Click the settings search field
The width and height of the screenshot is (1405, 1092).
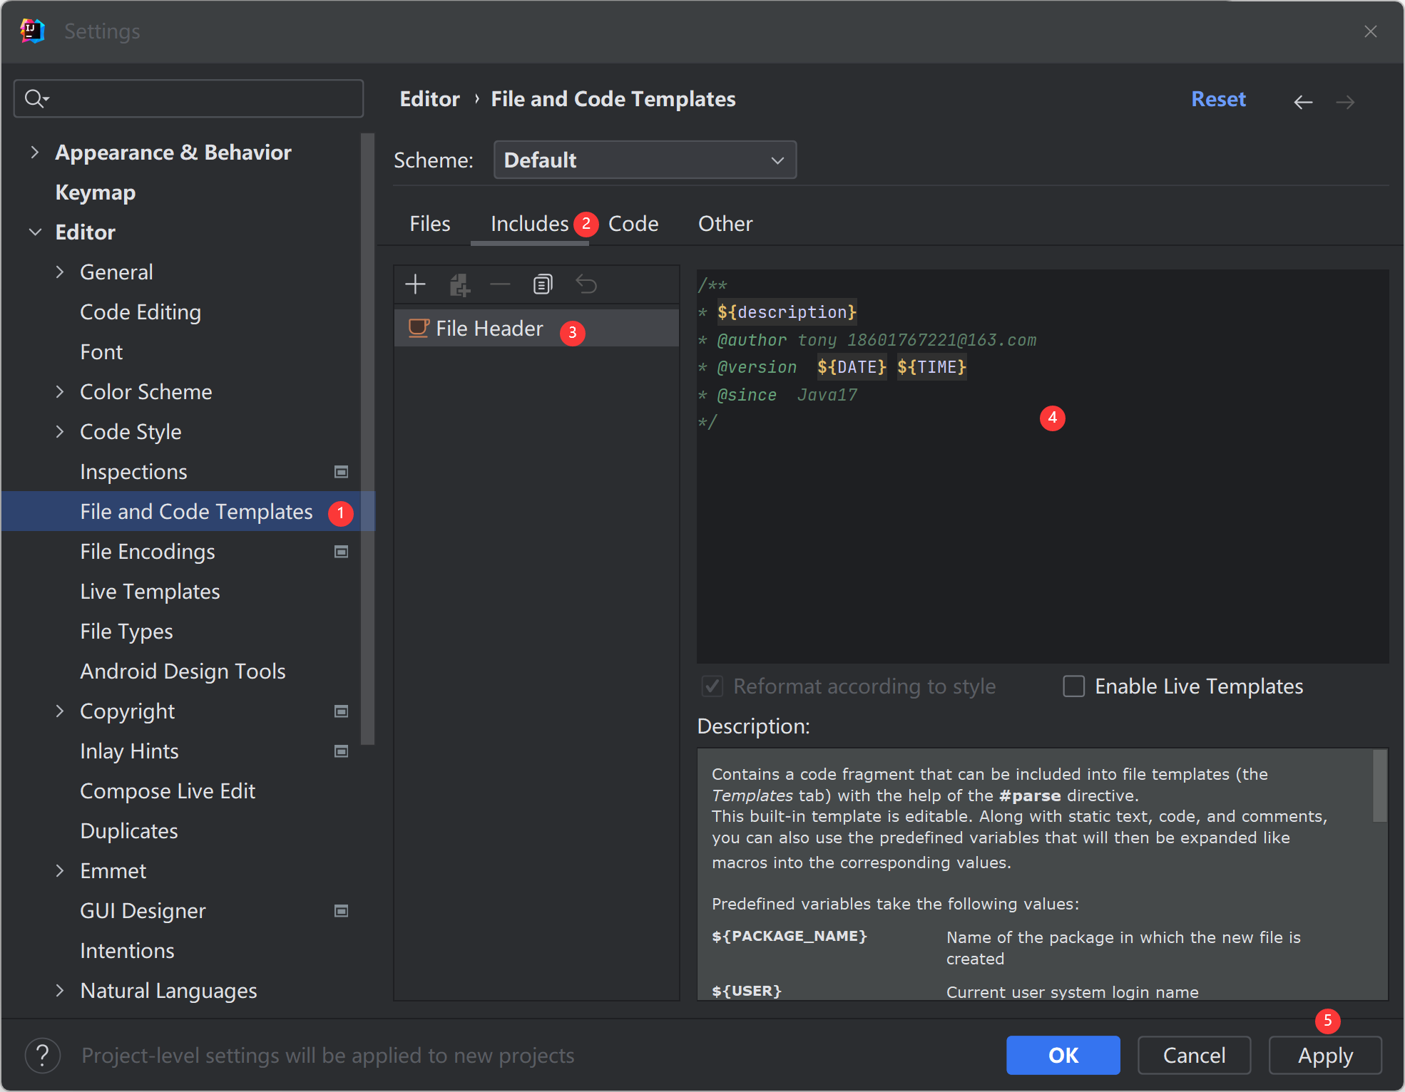[188, 98]
